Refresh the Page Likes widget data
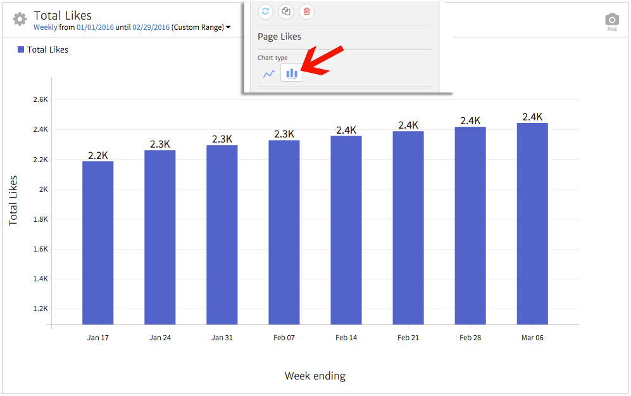 coord(265,11)
